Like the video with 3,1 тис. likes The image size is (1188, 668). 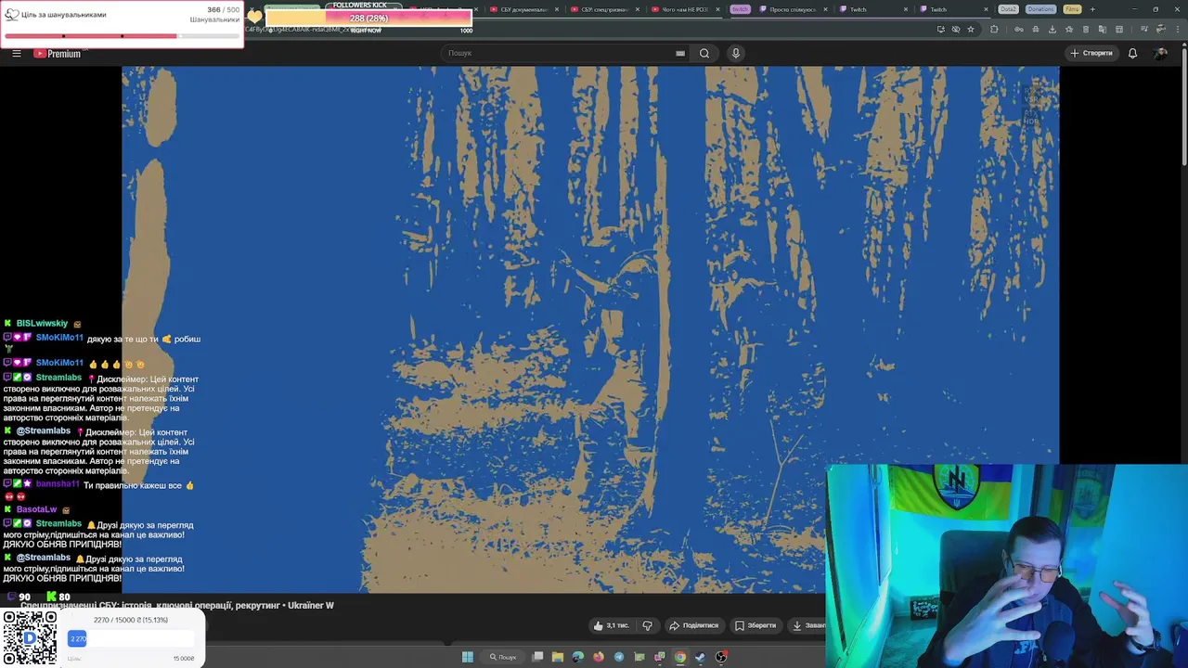point(612,625)
